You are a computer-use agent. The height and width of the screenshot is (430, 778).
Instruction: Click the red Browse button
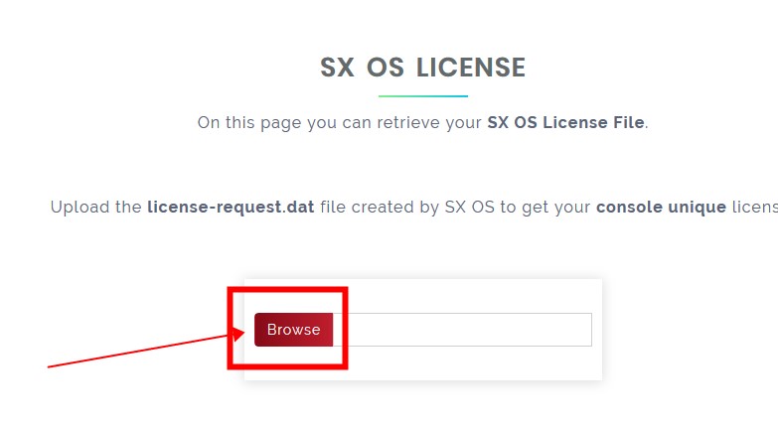pyautogui.click(x=293, y=330)
